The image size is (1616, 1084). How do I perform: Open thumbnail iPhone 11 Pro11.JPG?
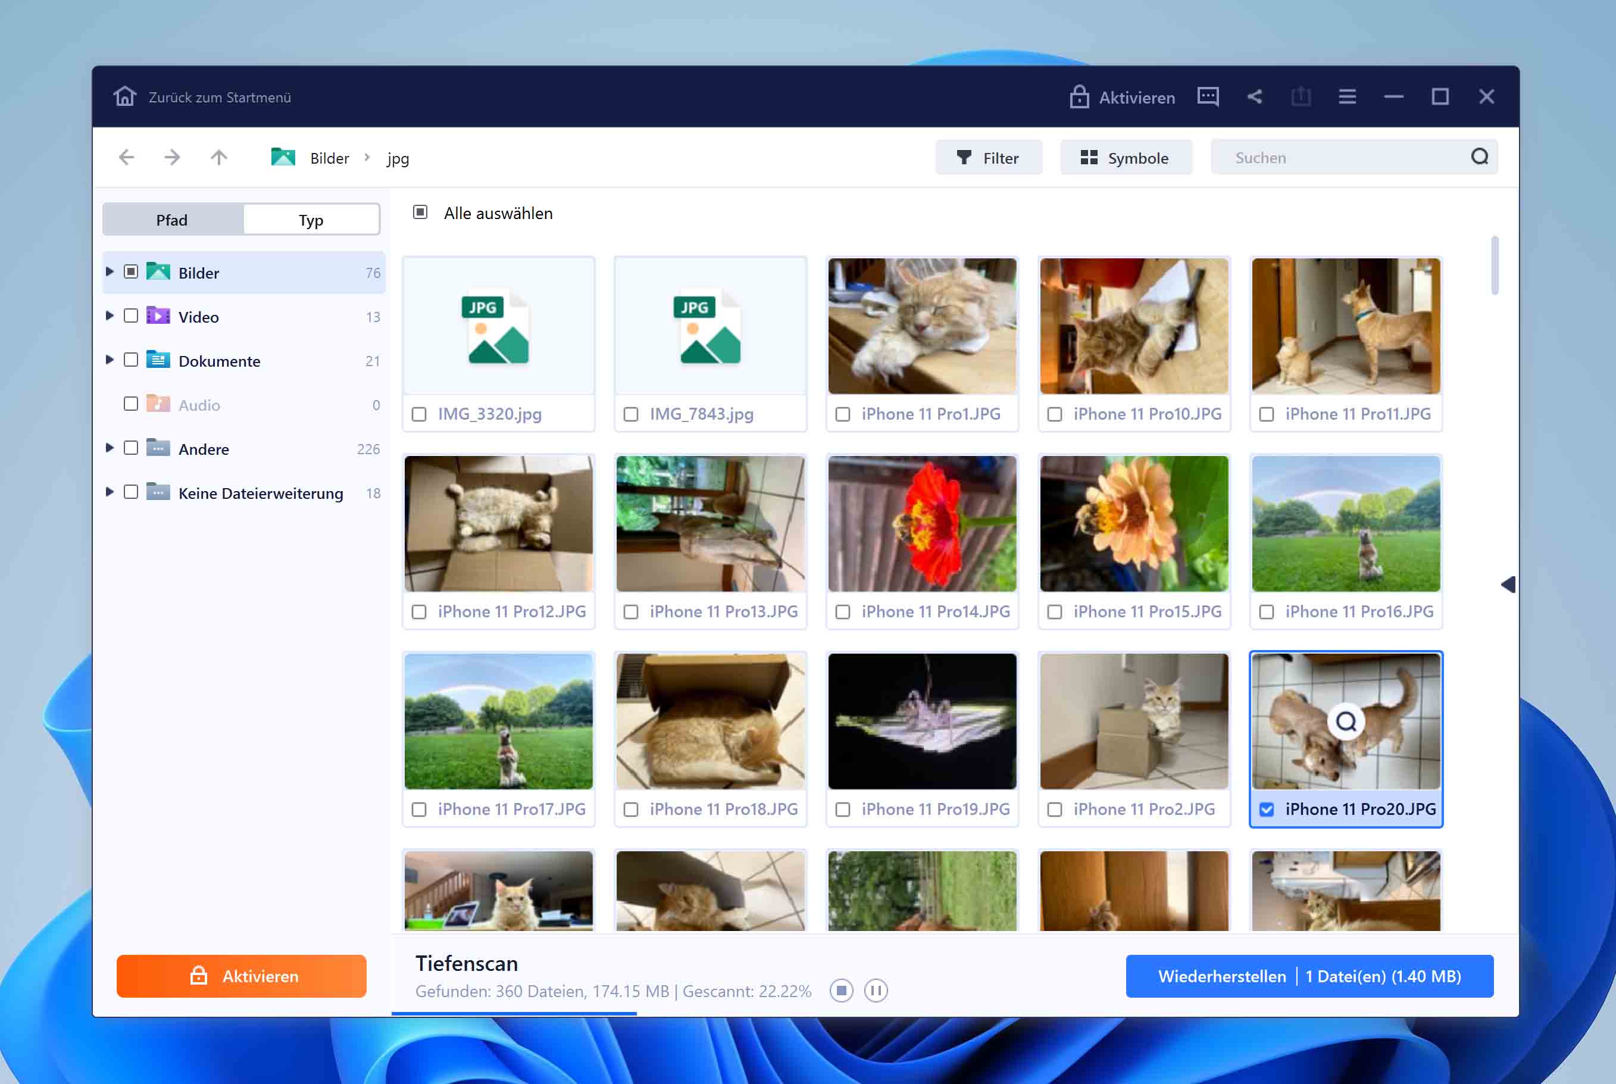pyautogui.click(x=1346, y=326)
